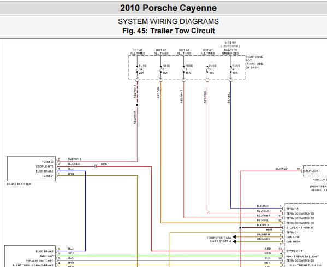
Task: Click "TERM 30" inside the brake booster box
Action: coord(47,162)
